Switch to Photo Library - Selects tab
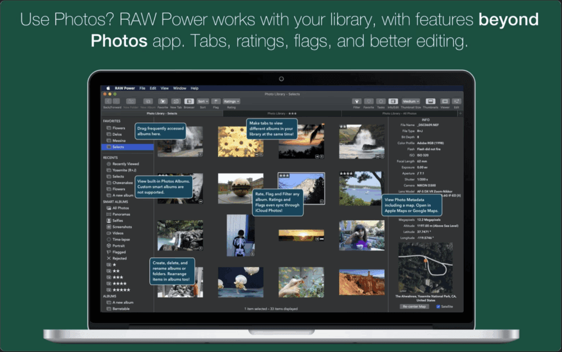 click(x=162, y=113)
